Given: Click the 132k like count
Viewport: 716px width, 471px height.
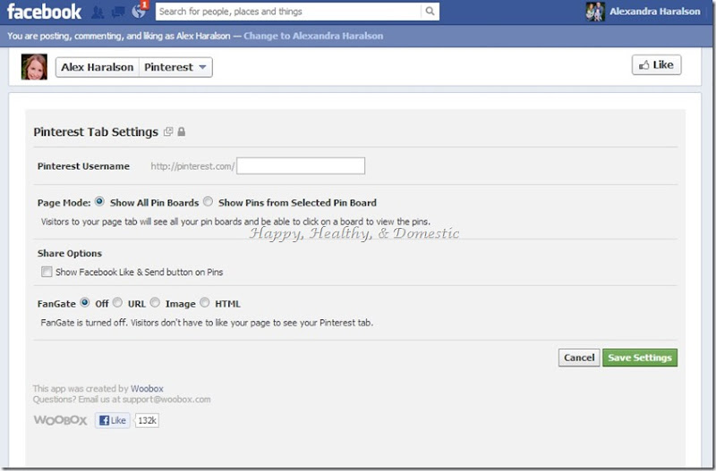Looking at the screenshot, I should click(x=147, y=420).
